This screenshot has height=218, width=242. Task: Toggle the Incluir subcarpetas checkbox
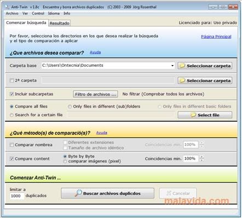point(11,94)
